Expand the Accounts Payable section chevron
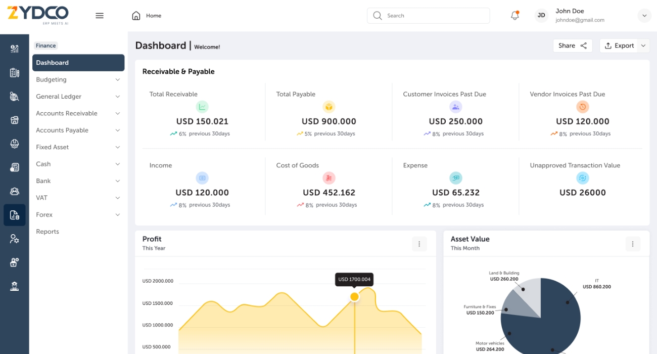The width and height of the screenshot is (657, 354). pyautogui.click(x=117, y=130)
